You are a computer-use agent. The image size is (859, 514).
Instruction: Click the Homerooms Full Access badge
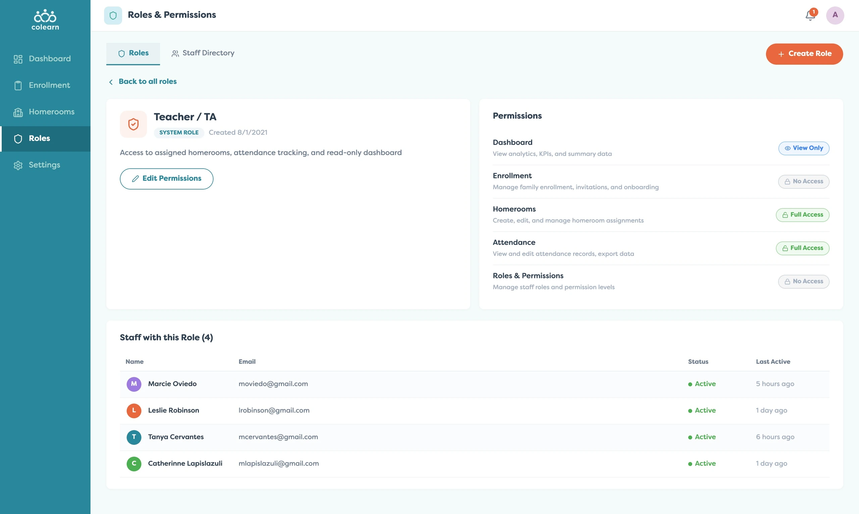pyautogui.click(x=803, y=215)
